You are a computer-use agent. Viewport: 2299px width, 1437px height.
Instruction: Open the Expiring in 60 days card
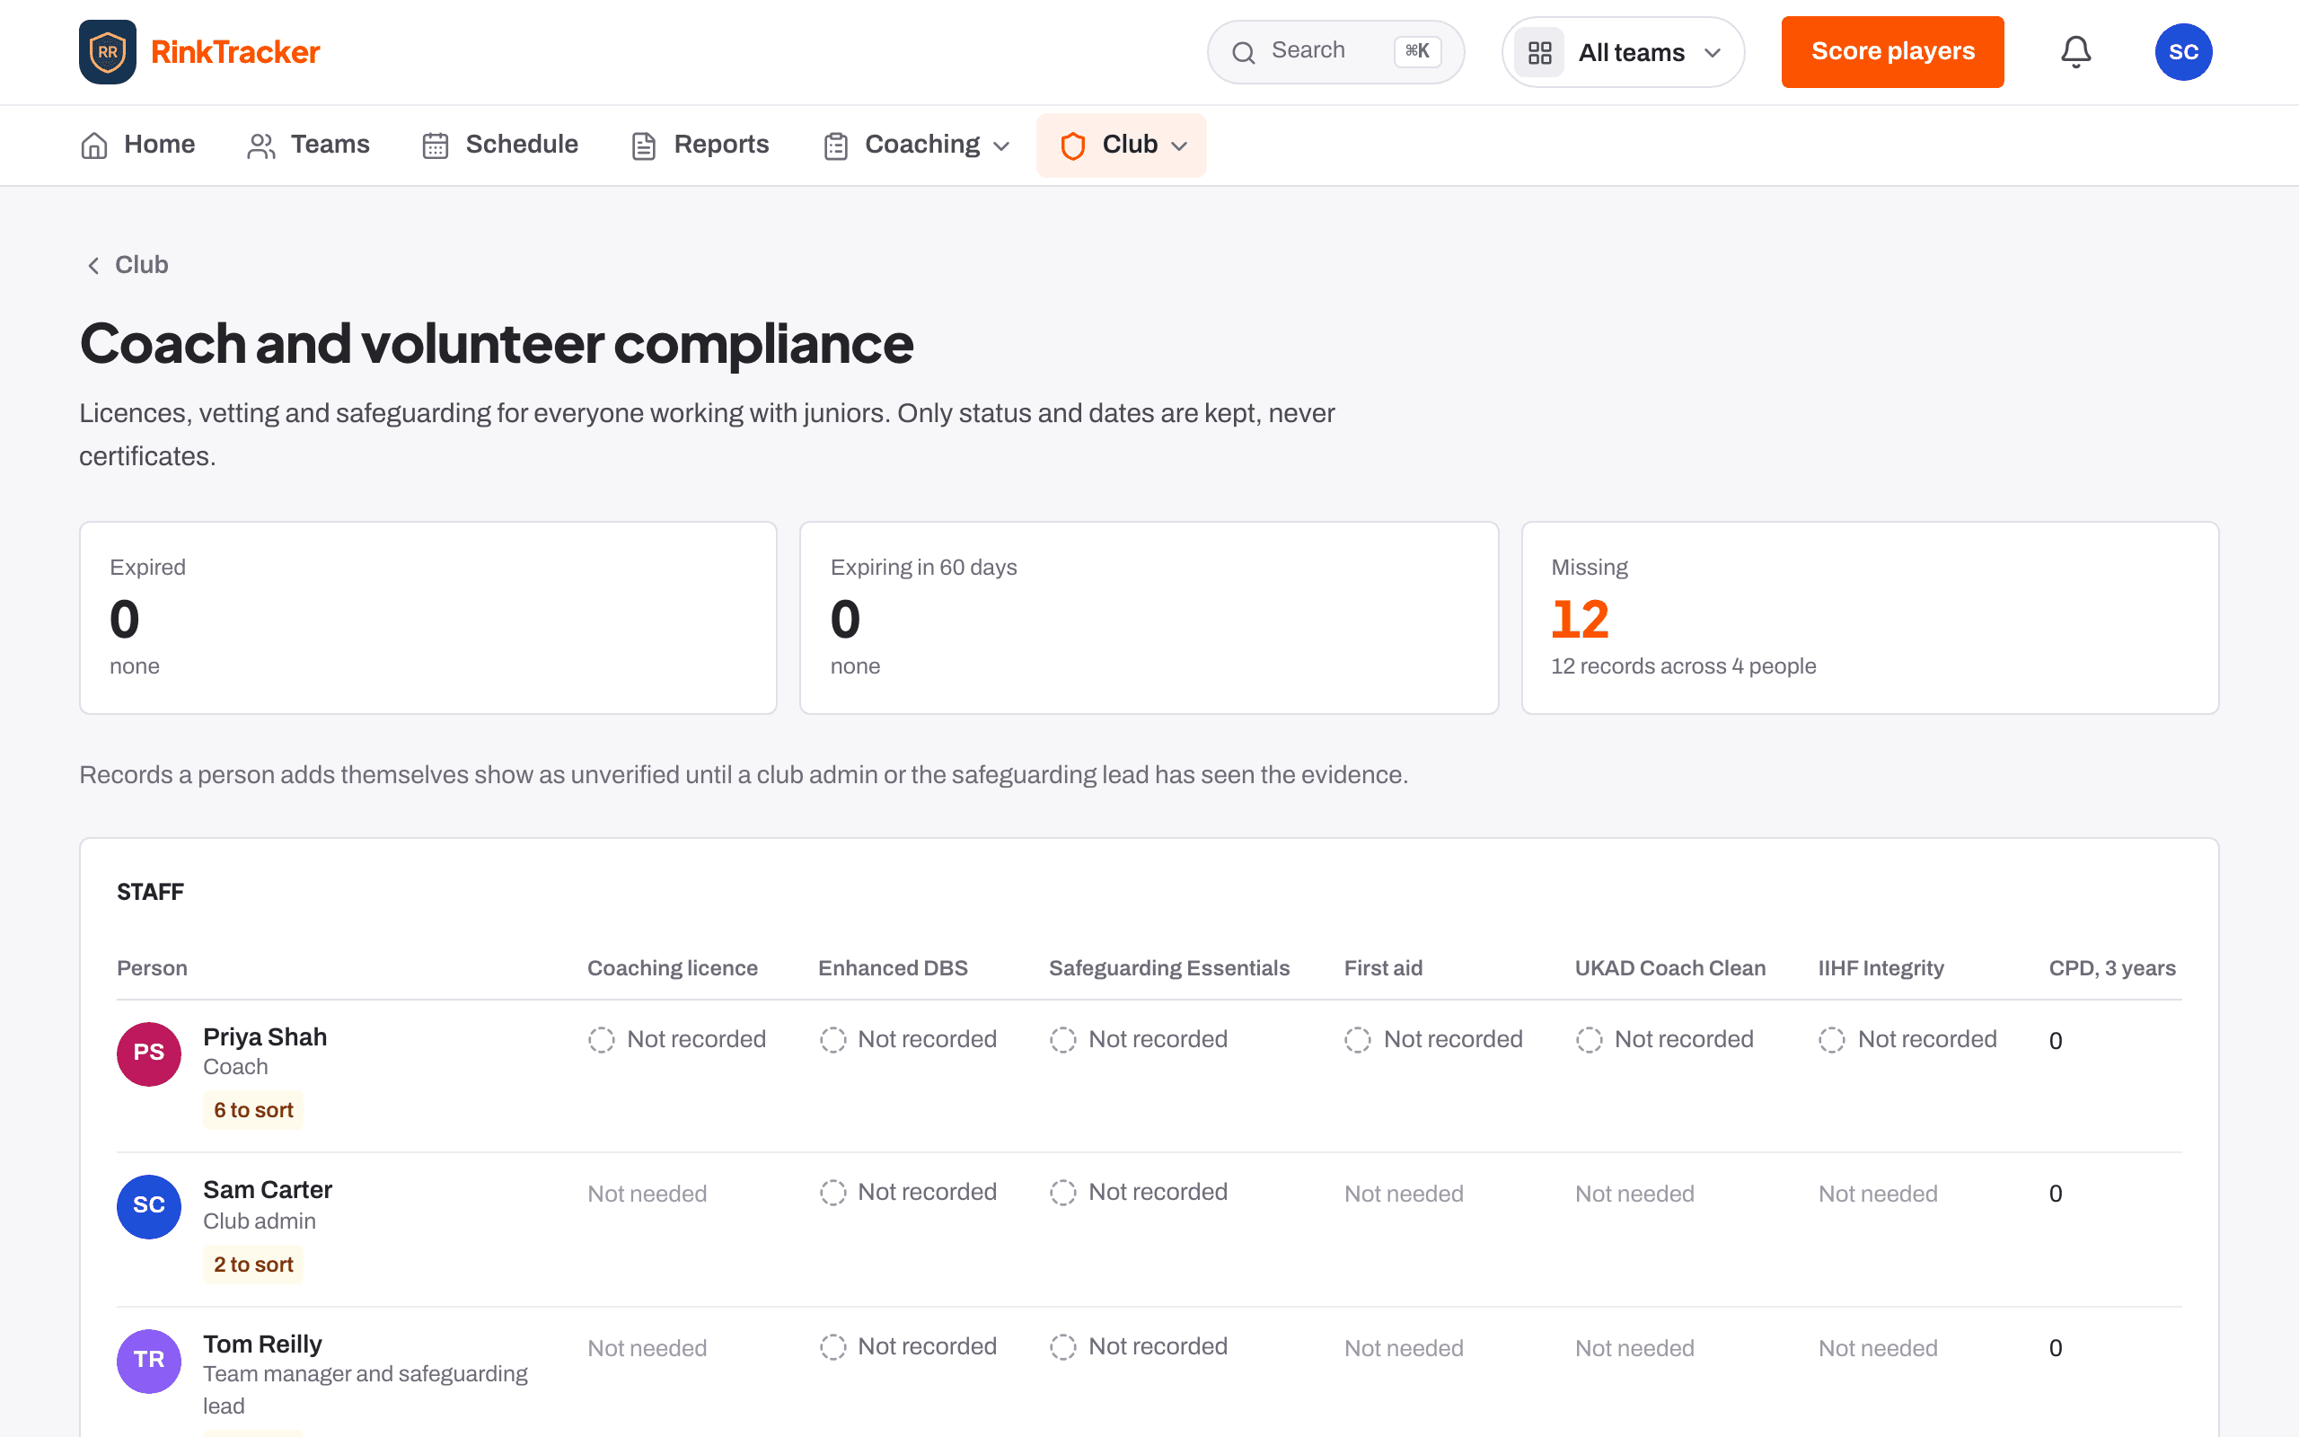click(1149, 617)
